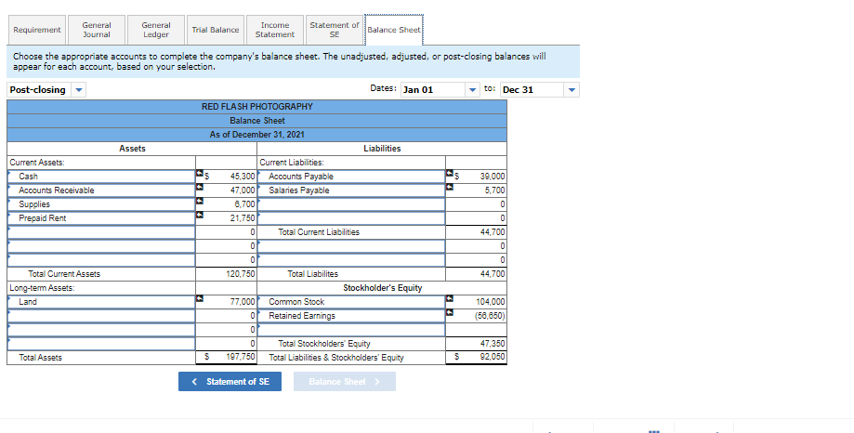
Task: Click the Supplies row detail icon
Action: (x=200, y=202)
